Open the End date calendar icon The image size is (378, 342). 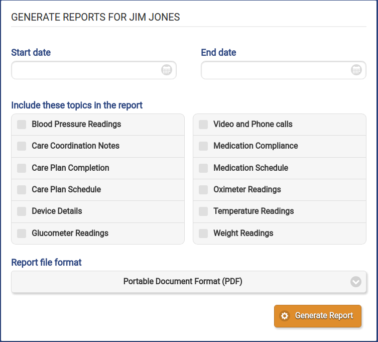pos(356,70)
